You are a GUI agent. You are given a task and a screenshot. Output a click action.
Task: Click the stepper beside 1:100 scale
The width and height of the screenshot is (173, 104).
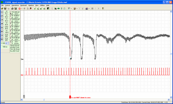click(8, 43)
